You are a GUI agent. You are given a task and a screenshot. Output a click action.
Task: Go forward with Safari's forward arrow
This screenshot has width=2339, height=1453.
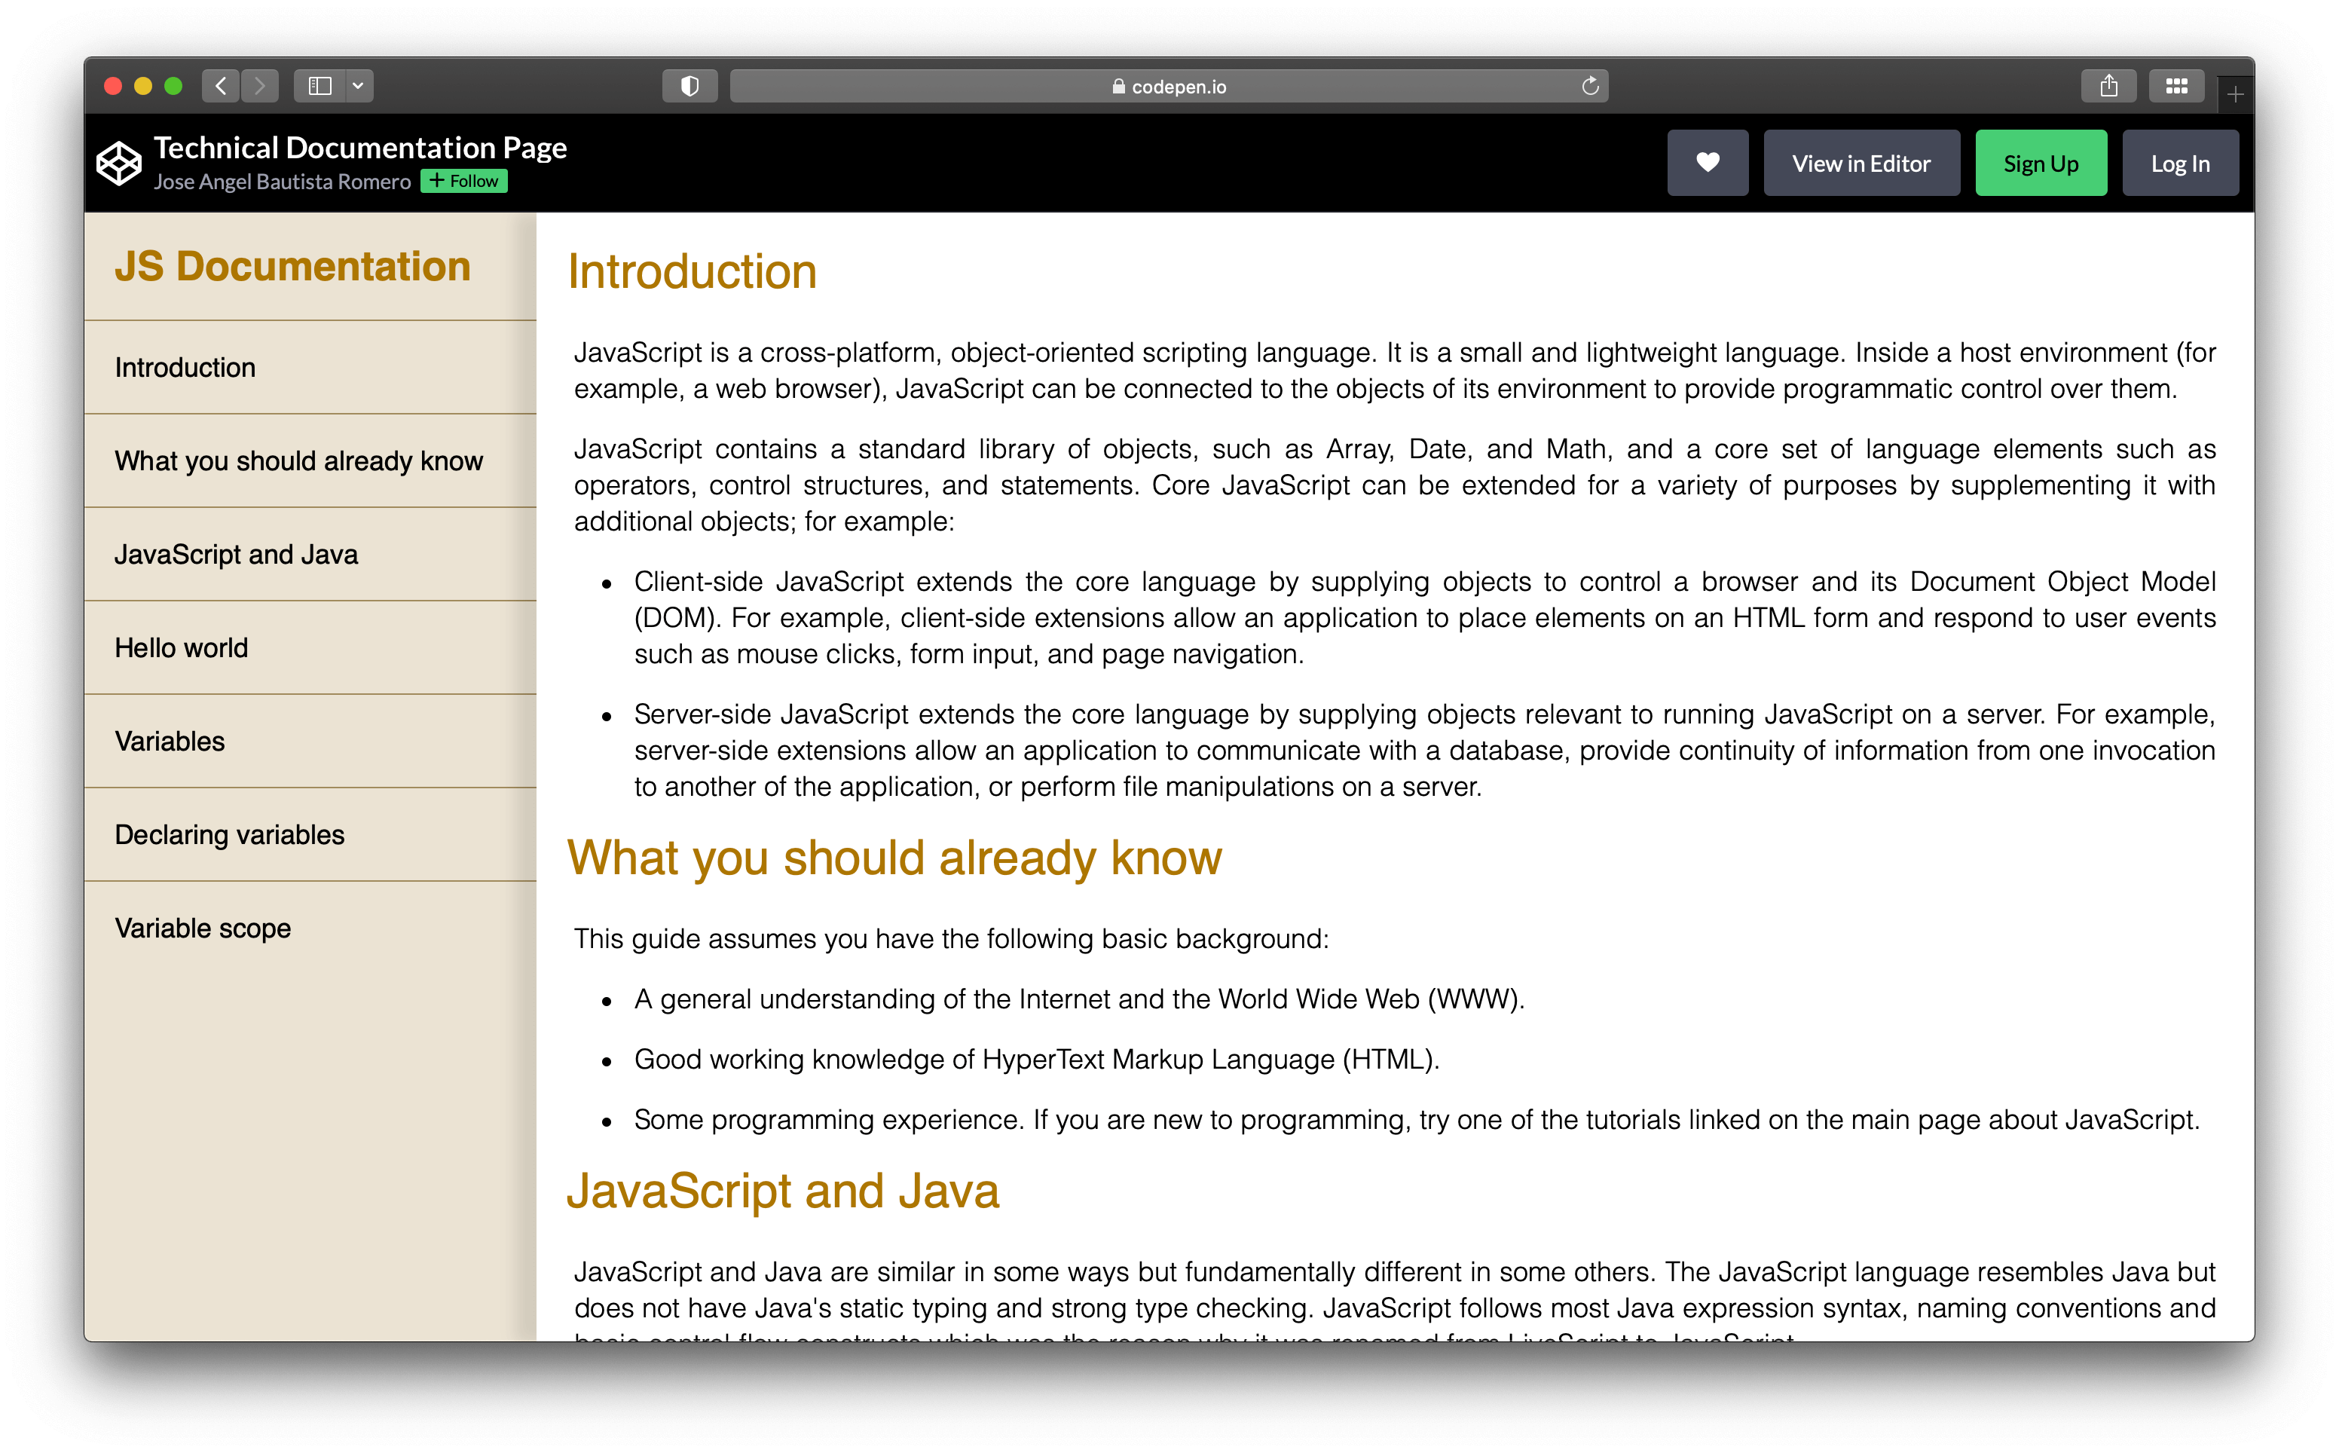coord(259,87)
